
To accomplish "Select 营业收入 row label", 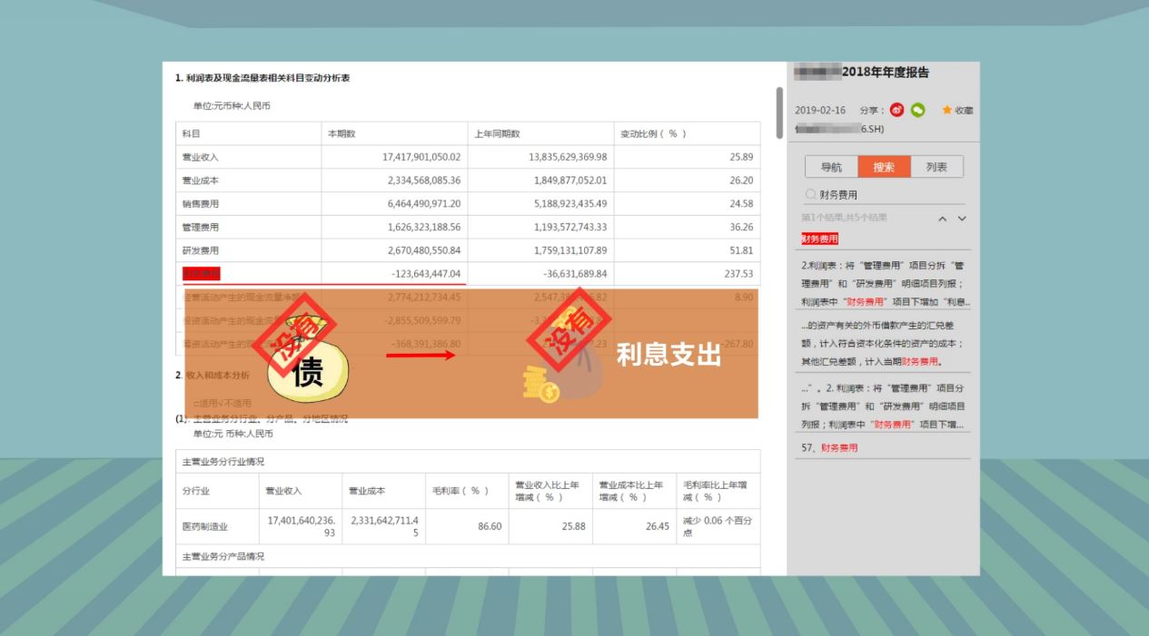I will tap(201, 157).
